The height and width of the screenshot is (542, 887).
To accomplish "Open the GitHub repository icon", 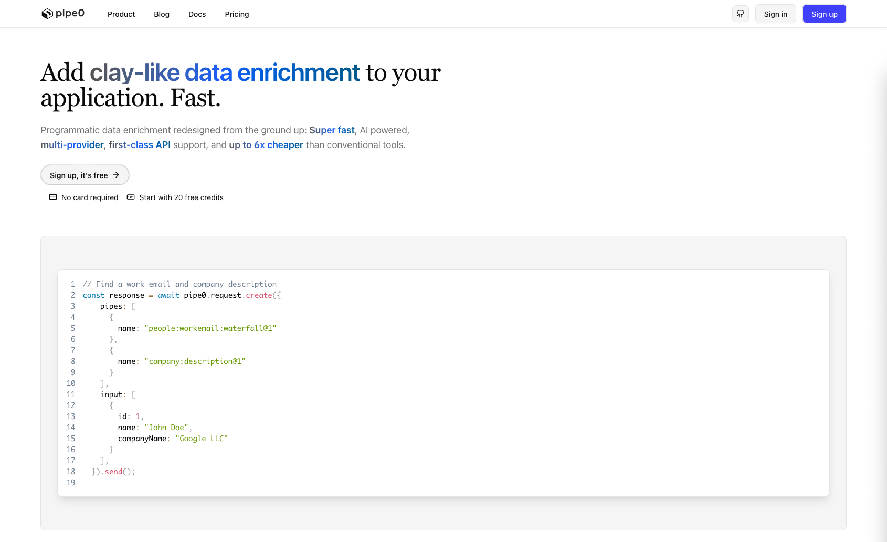I will click(740, 14).
